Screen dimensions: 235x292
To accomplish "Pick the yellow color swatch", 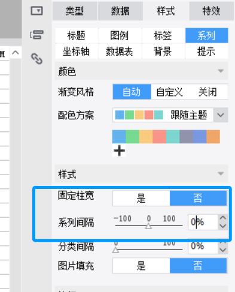I will 146,137.
